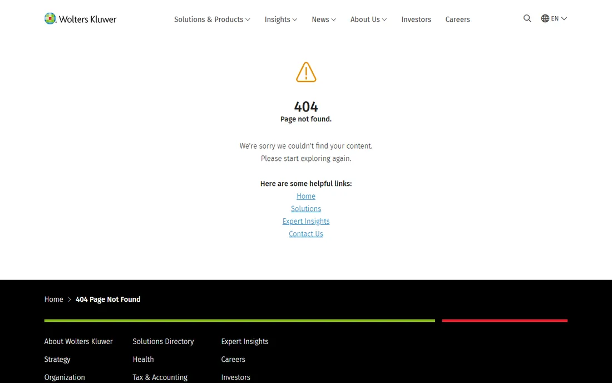
Task: Follow the Home helpful link
Action: coord(306,196)
